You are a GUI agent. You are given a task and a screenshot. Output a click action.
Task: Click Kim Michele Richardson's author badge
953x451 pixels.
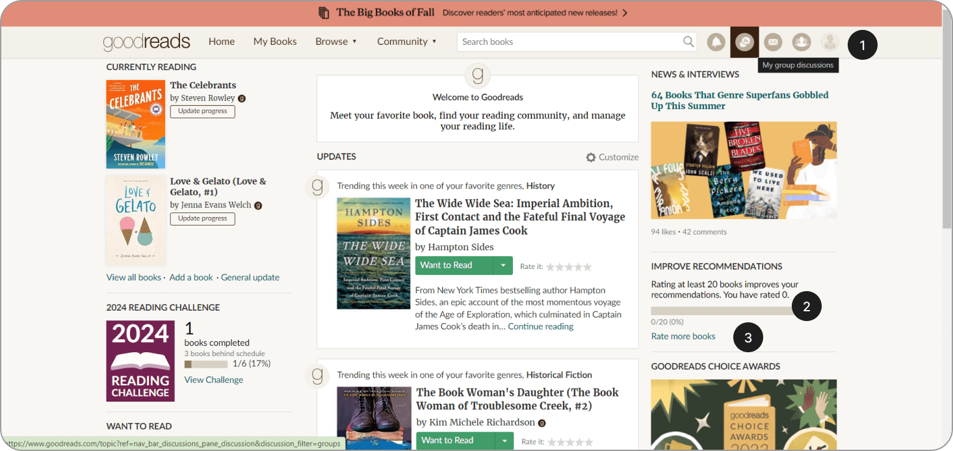point(542,423)
